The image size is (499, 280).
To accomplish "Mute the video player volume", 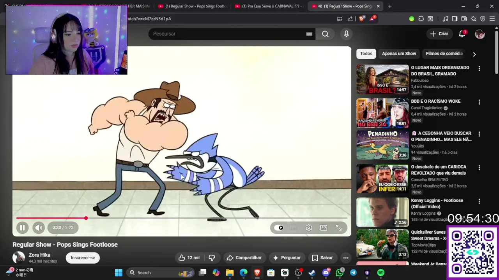I will pos(38,228).
